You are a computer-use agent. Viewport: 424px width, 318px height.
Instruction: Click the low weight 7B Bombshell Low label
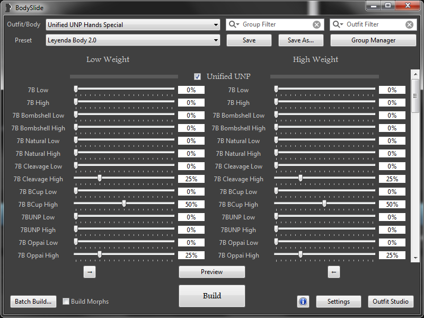(x=38, y=116)
